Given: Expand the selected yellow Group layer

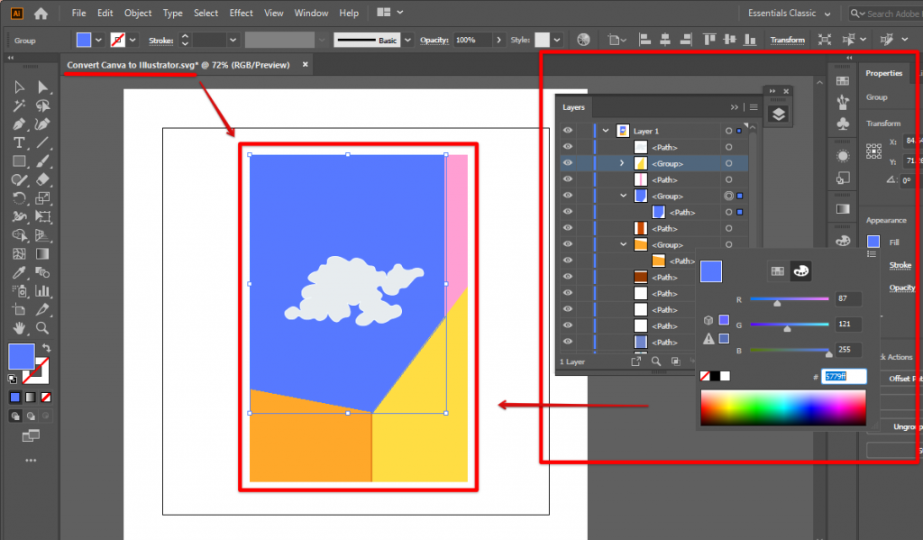Looking at the screenshot, I should click(x=622, y=163).
